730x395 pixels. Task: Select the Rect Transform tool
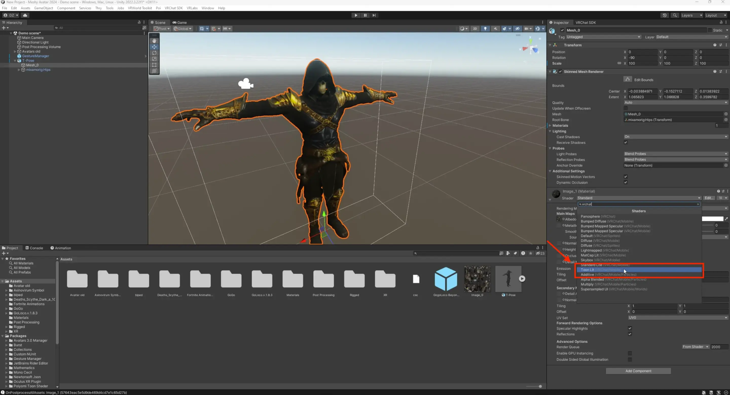click(x=154, y=65)
